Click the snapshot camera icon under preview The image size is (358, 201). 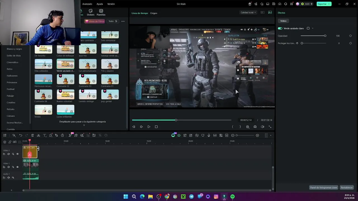pos(255,127)
